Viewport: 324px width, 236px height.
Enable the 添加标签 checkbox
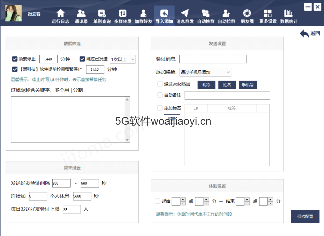click(x=160, y=108)
